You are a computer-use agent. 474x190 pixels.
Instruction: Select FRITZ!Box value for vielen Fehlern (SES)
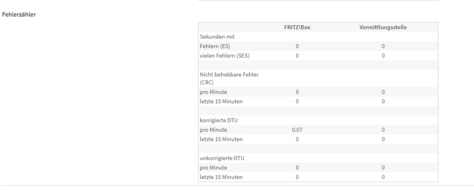pos(297,56)
